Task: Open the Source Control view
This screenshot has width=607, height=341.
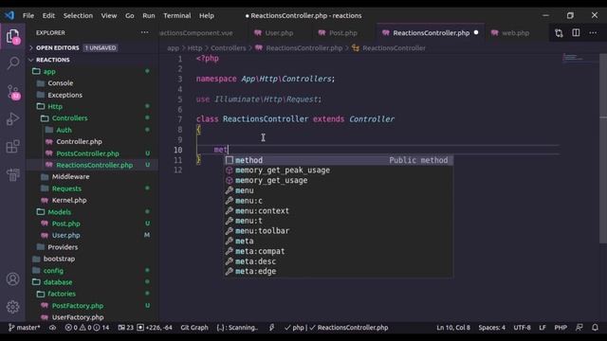Action: coord(12,93)
